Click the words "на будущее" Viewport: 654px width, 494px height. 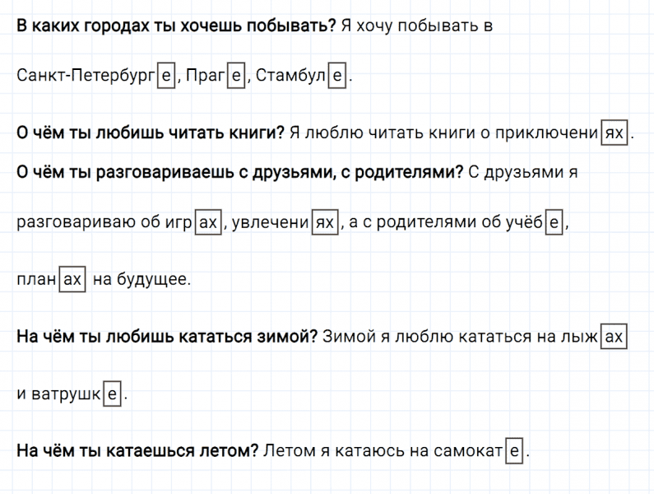coord(141,279)
